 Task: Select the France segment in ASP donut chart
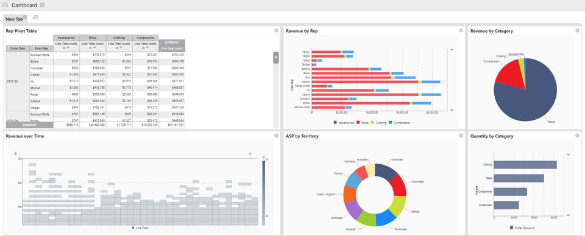coord(353,180)
